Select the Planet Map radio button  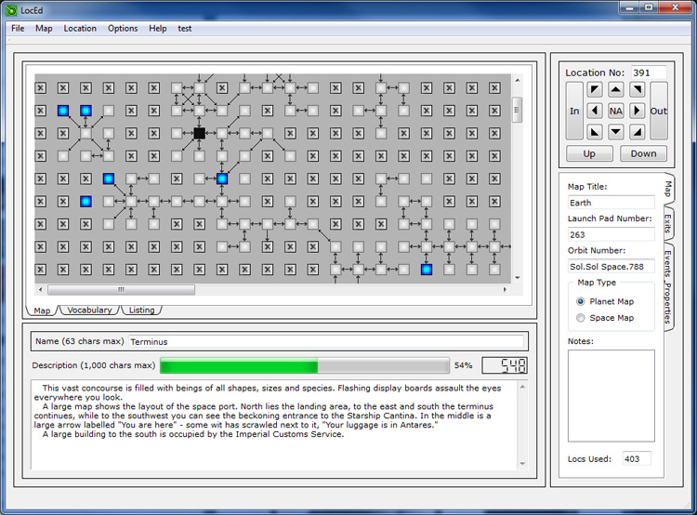[581, 301]
